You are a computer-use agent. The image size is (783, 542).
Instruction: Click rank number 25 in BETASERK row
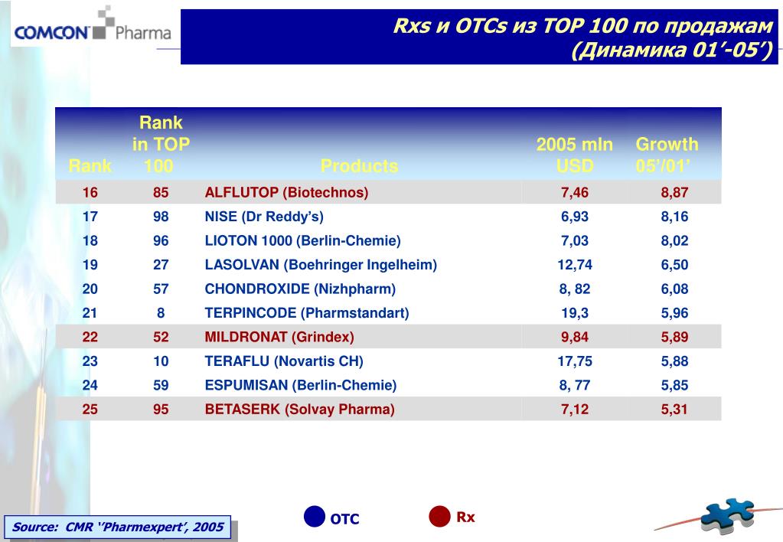[x=90, y=409]
